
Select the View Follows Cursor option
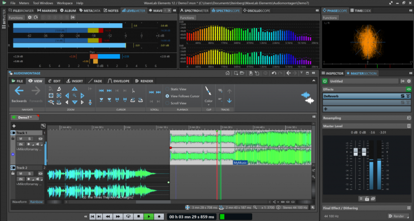click(167, 96)
